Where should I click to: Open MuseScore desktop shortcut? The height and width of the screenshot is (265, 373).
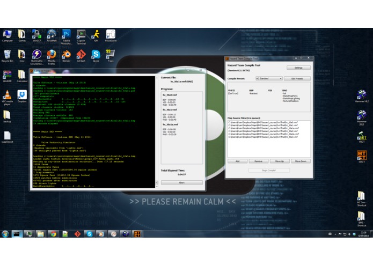click(111, 36)
